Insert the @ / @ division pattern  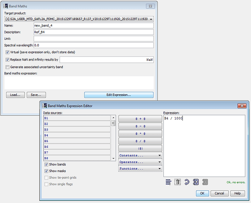140,141
